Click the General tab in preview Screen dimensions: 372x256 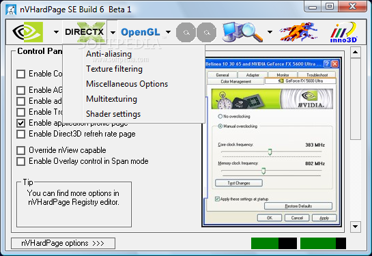click(223, 74)
